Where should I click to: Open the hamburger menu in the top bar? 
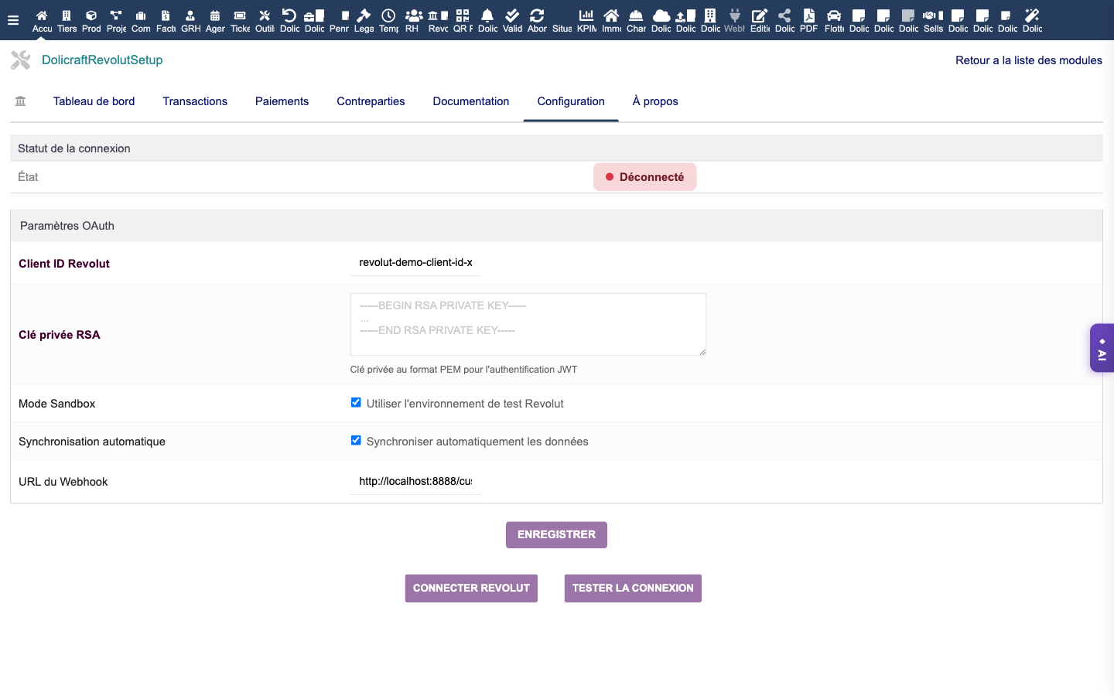click(x=12, y=20)
